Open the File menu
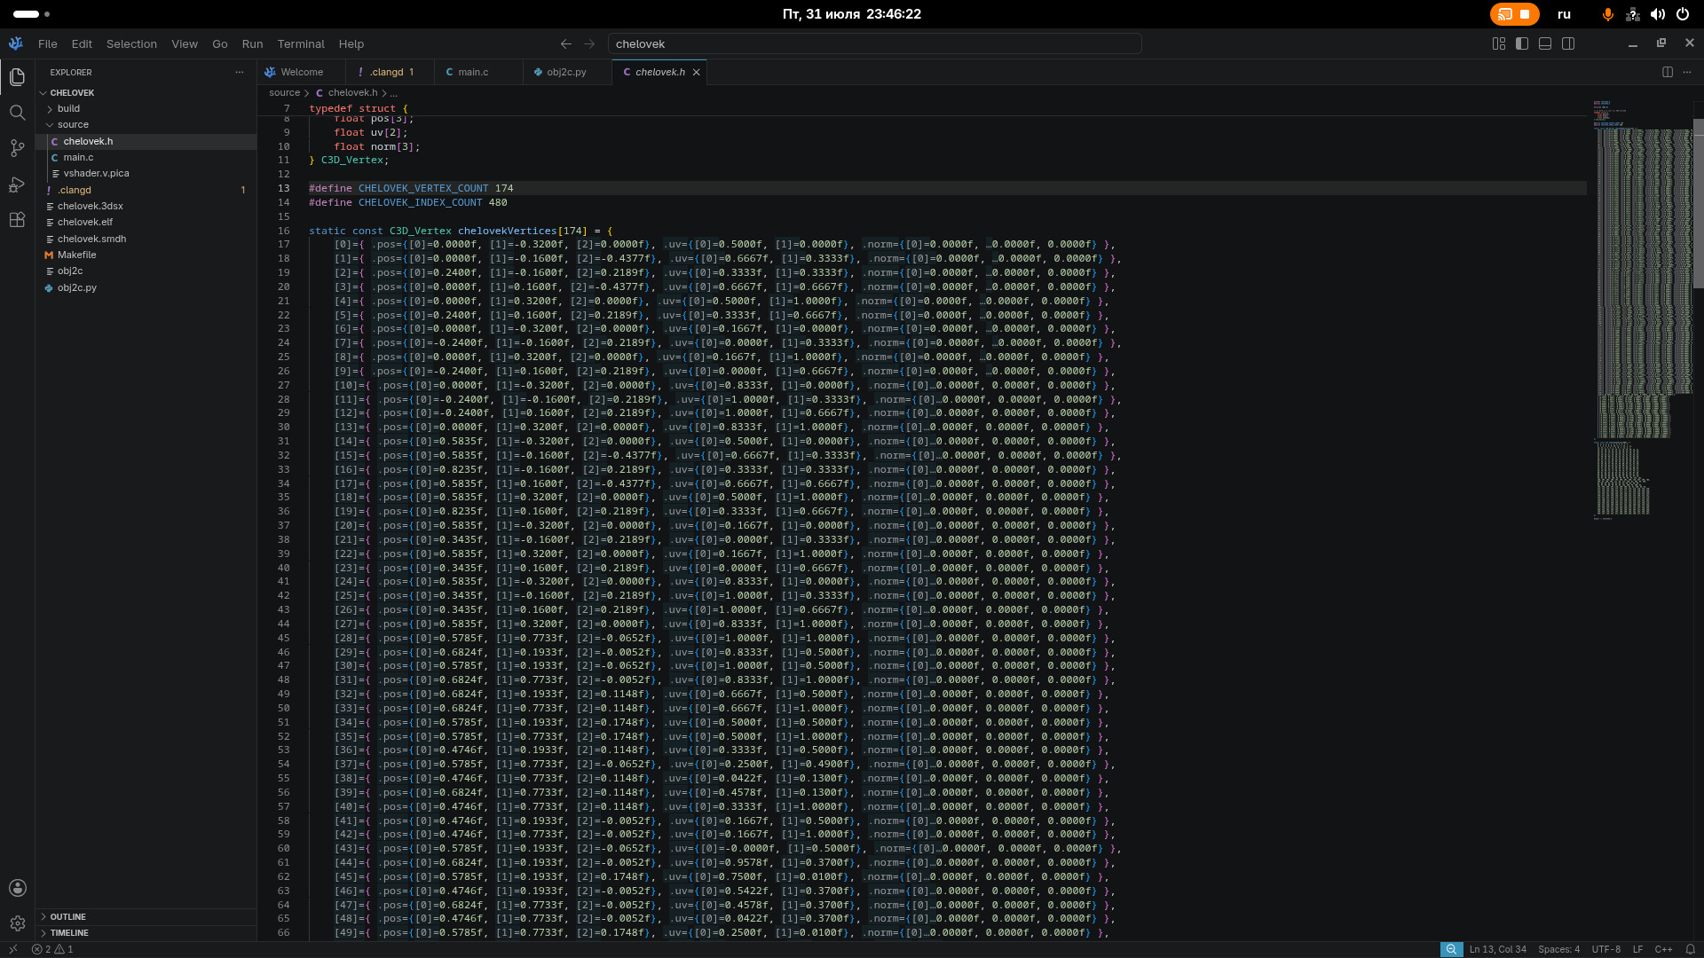 48,43
